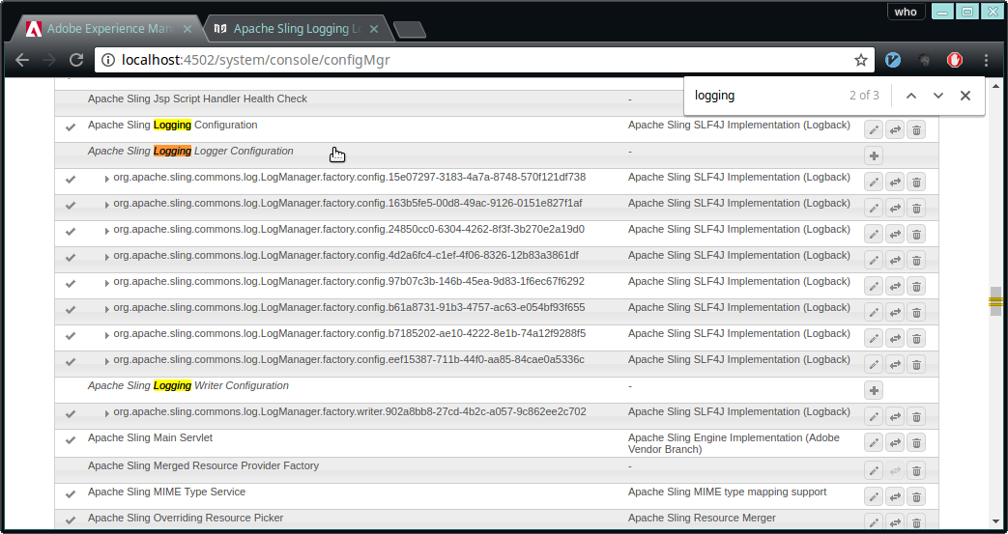Close the Adobe Experience Manager tab

point(187,29)
